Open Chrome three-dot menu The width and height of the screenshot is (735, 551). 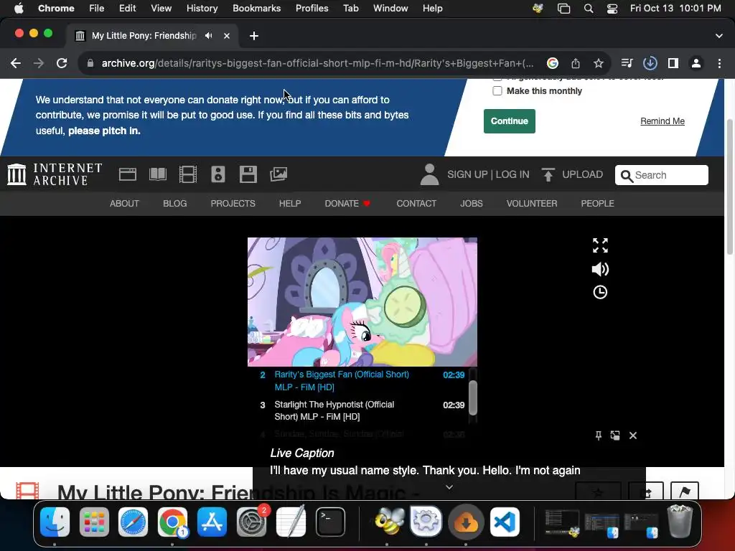(x=719, y=63)
